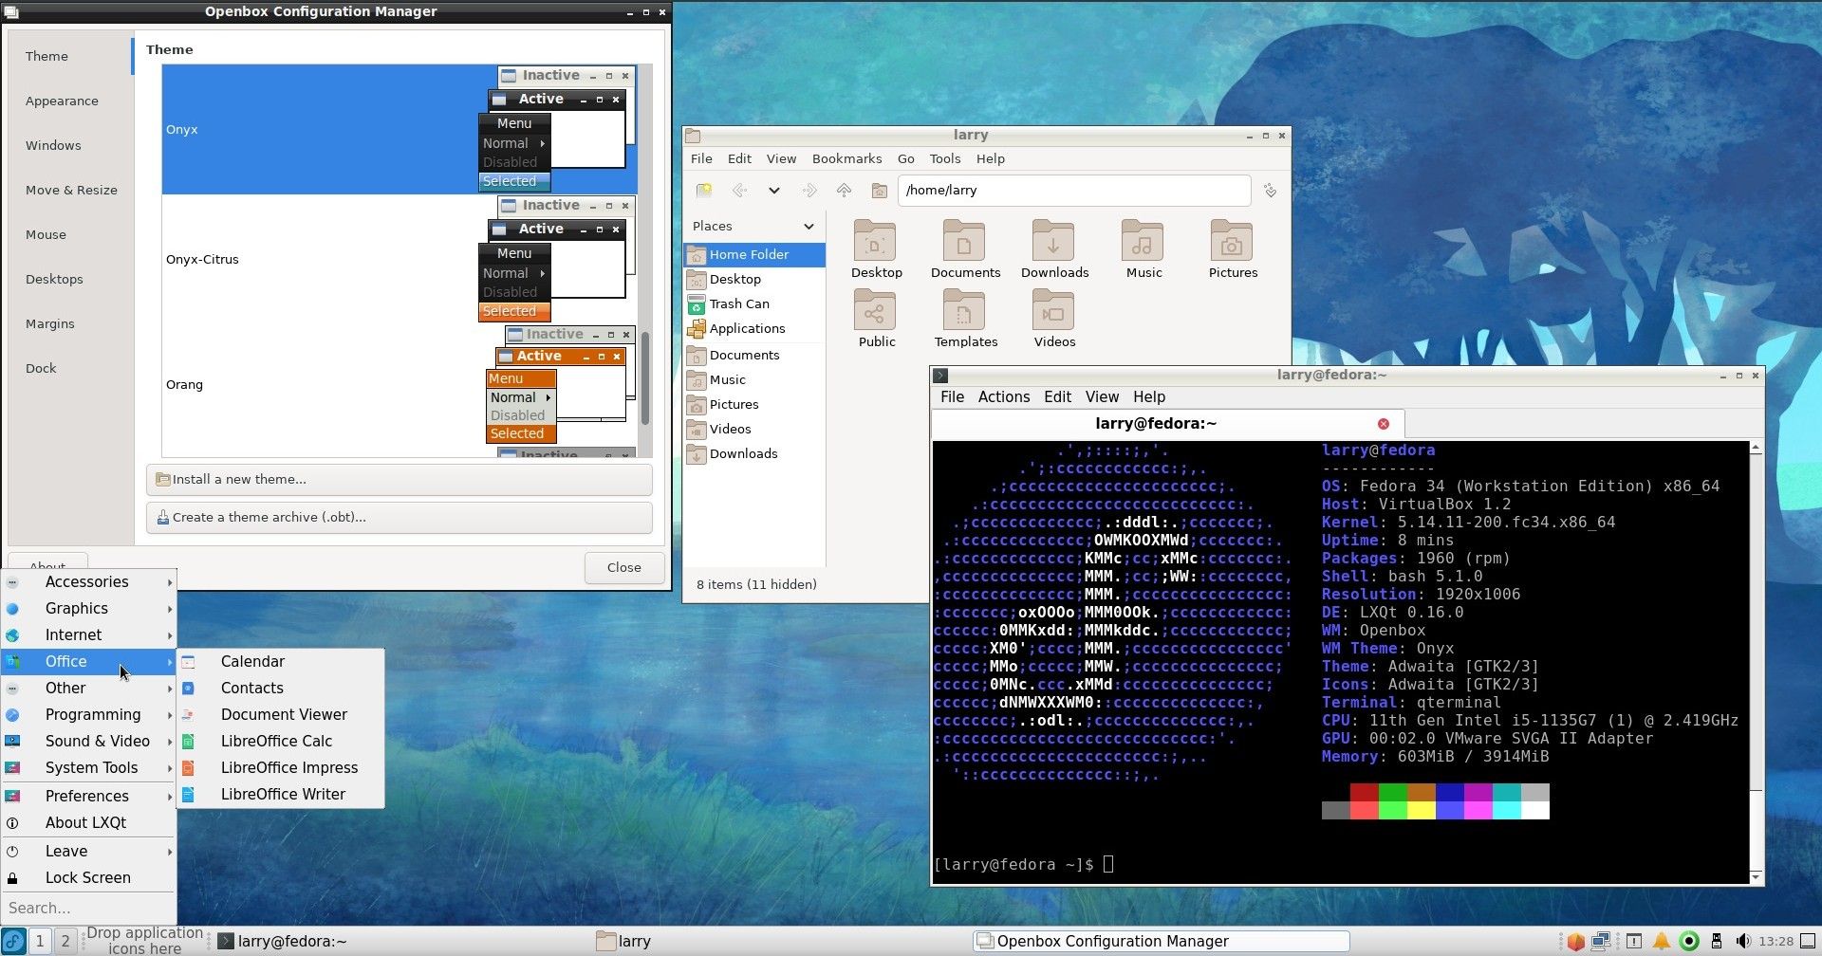The height and width of the screenshot is (956, 1822).
Task: Open Trash Can from the Places sidebar
Action: pyautogui.click(x=740, y=303)
